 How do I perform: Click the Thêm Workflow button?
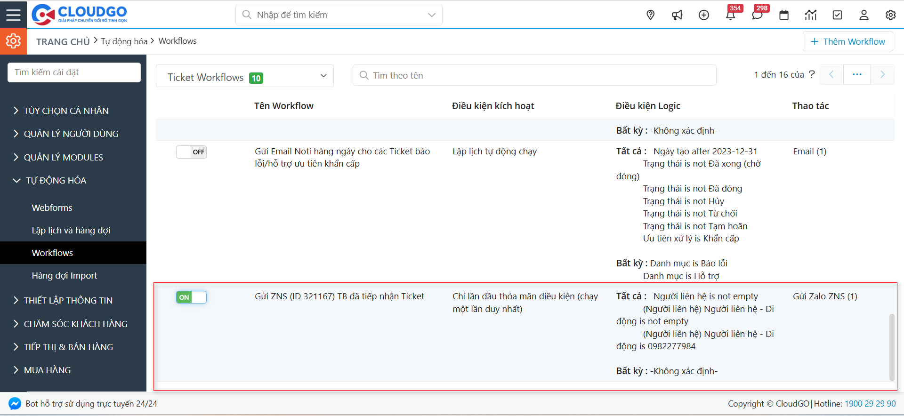[847, 41]
